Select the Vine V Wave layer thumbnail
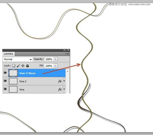Viewport: 153px width, 135px height. [13, 73]
